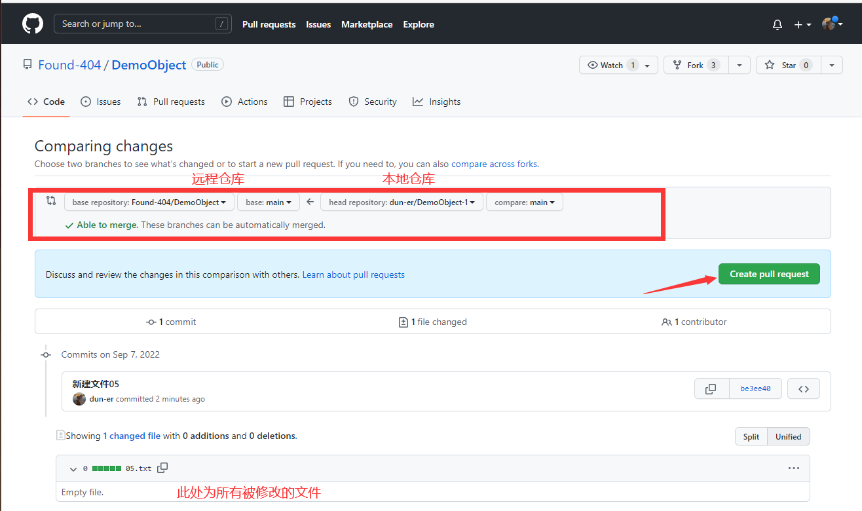The width and height of the screenshot is (862, 511).
Task: Copy the full SHA of commit be3ee40
Action: tap(711, 388)
